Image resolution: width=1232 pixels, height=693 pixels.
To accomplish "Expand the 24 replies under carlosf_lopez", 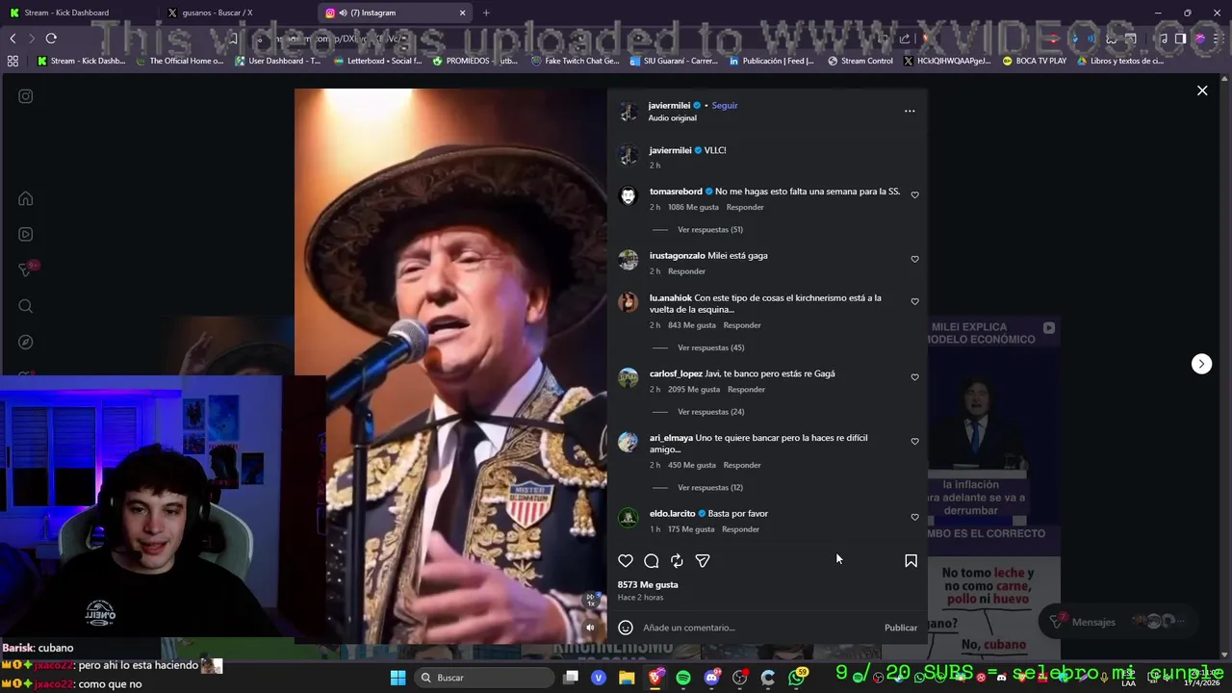I will pyautogui.click(x=710, y=412).
